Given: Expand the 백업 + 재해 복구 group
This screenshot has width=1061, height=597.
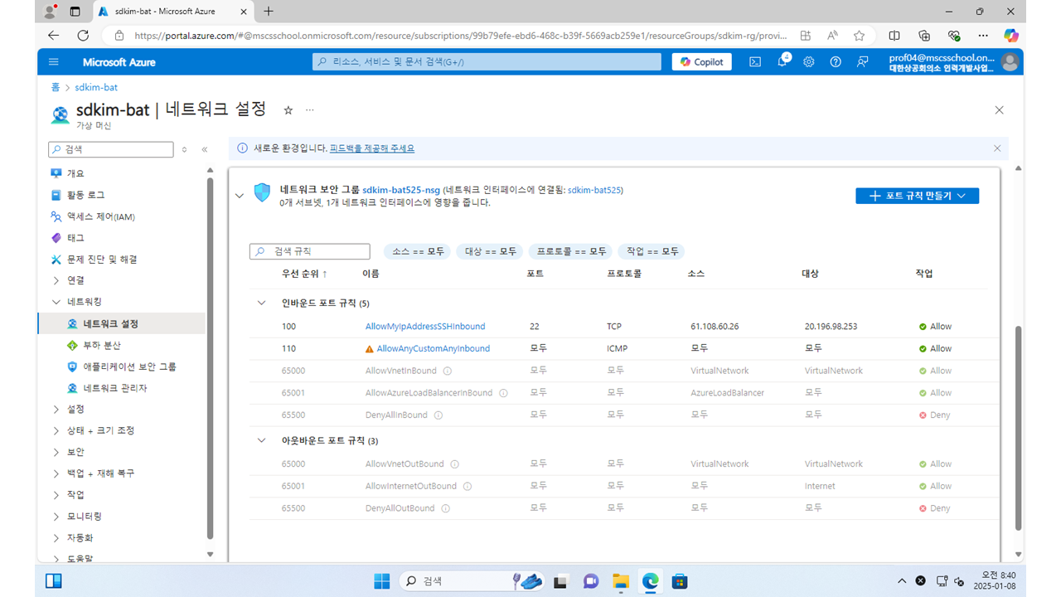Looking at the screenshot, I should 56,473.
